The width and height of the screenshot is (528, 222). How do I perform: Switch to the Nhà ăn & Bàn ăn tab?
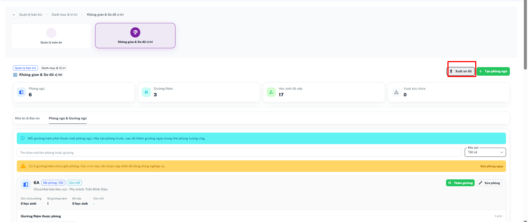click(x=27, y=118)
